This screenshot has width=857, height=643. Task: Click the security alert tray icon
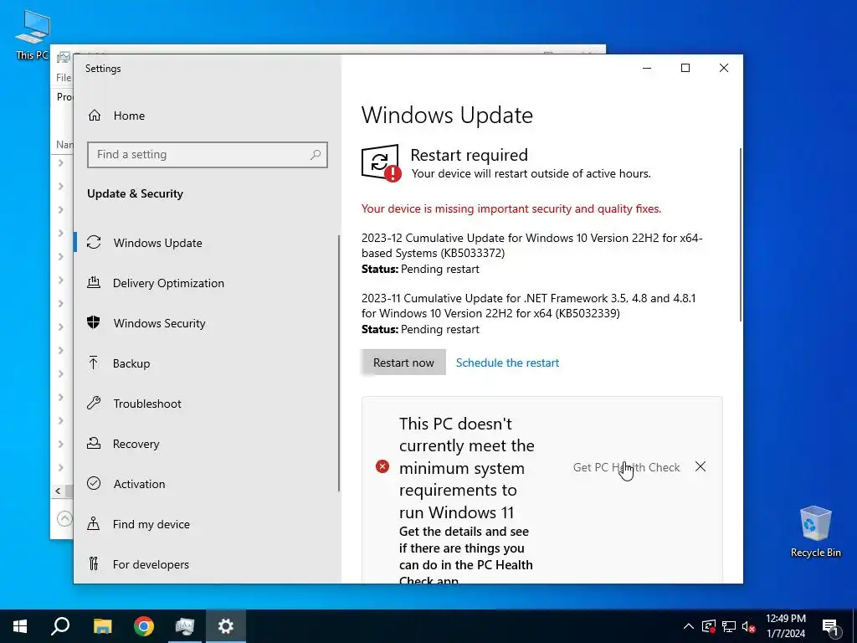(x=709, y=626)
